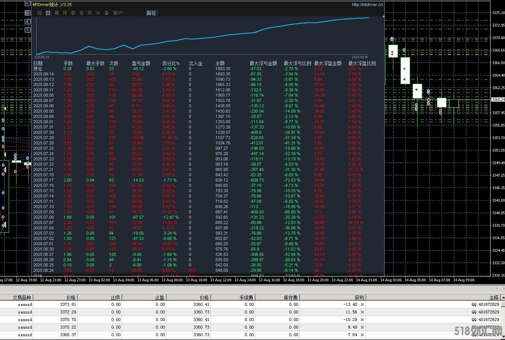Sort orders by '交易品种' column header
Screen dimensions: 505x340
coord(22,298)
